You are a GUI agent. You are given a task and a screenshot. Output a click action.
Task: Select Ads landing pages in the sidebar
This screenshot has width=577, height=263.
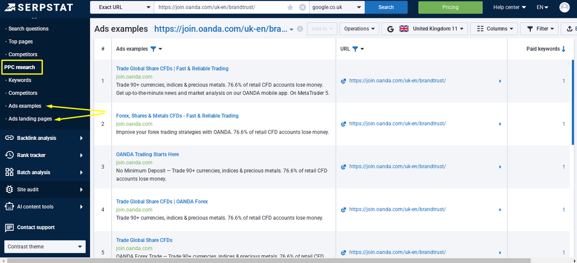[30, 119]
